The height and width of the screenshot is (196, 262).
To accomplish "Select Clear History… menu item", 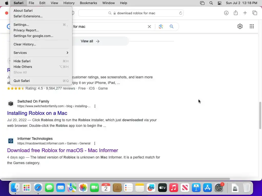I will (41, 44).
